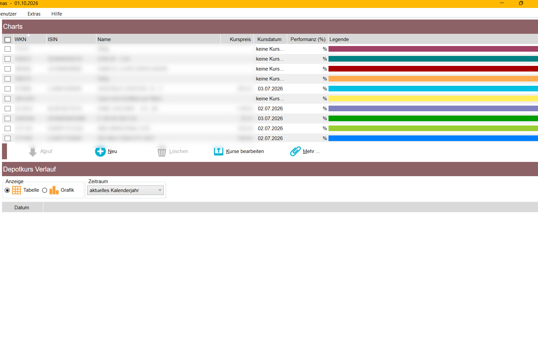Open the Zeitraum dropdown aktuelles Kalenderjahr
Screen dimensions: 538x349
(x=125, y=190)
